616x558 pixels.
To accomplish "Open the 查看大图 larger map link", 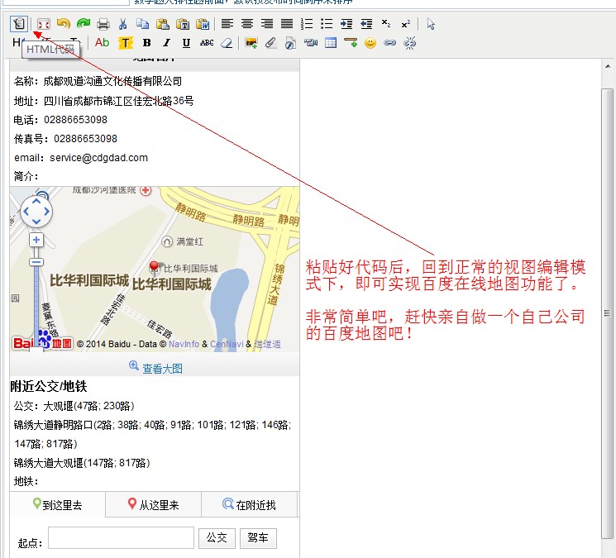I will [x=162, y=369].
